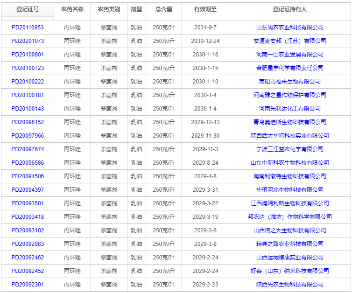Select expiry date 2030-1-15
This screenshot has height=293, width=352.
pos(205,68)
